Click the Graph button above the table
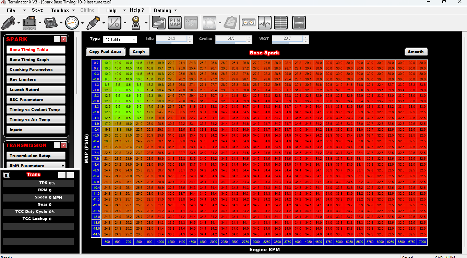This screenshot has height=258, width=467. 139,52
